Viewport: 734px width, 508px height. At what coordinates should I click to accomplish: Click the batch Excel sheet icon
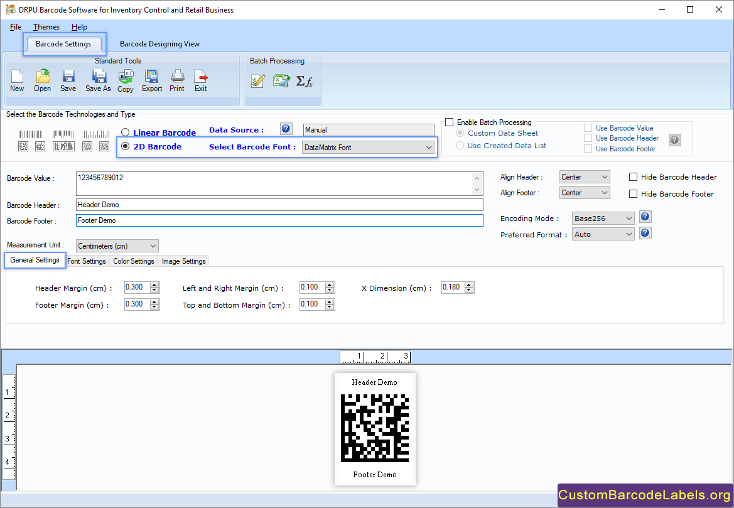281,81
